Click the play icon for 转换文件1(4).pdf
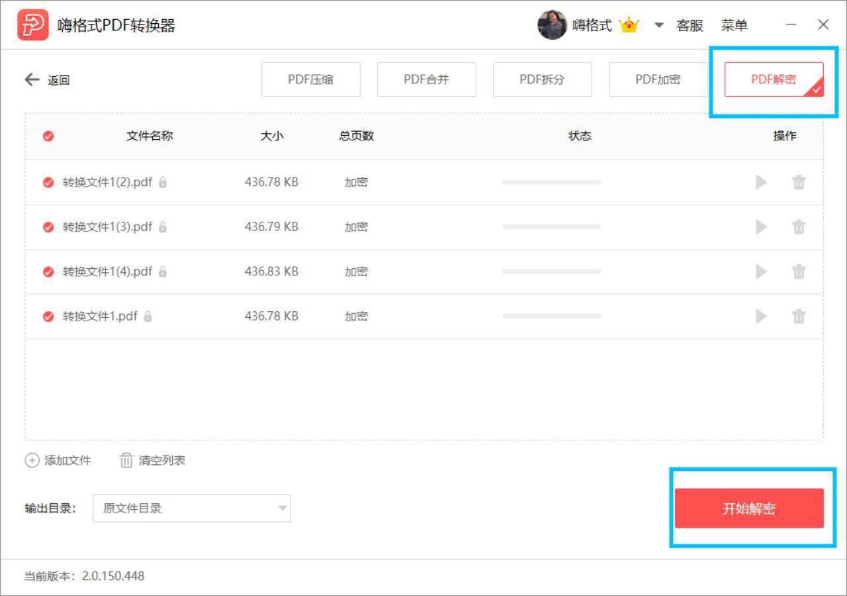Viewport: 847px width, 596px height. [761, 272]
